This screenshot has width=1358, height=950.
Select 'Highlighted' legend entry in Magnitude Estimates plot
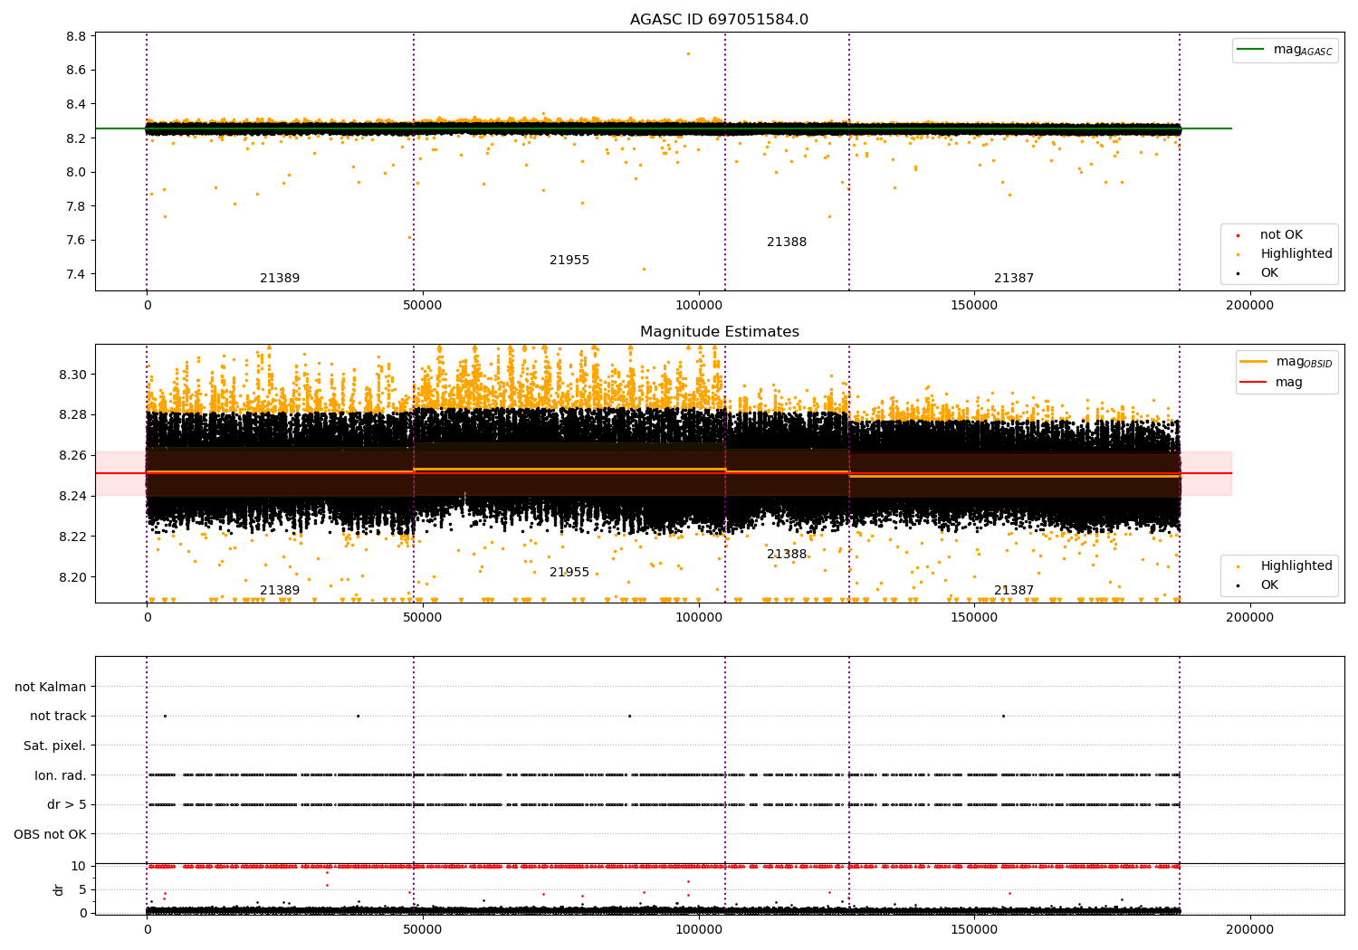click(1284, 566)
